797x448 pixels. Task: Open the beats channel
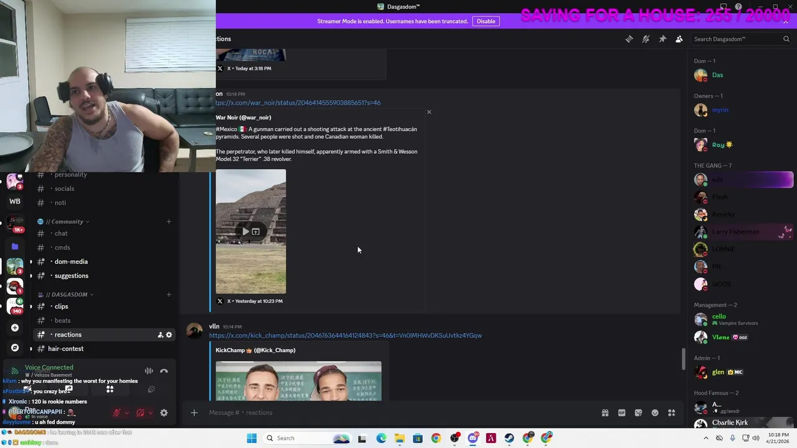62,320
